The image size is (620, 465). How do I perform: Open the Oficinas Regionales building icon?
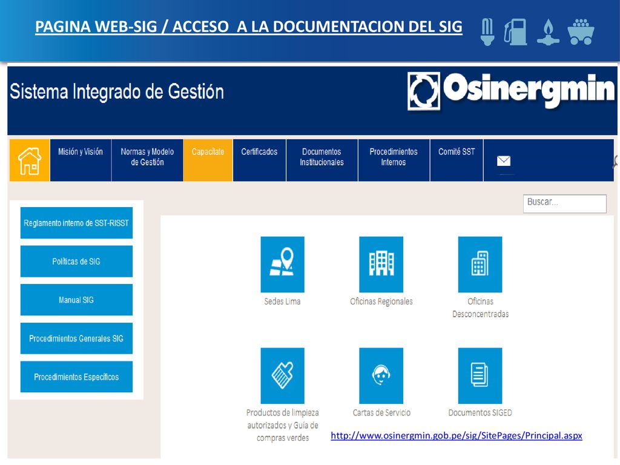[x=381, y=264]
